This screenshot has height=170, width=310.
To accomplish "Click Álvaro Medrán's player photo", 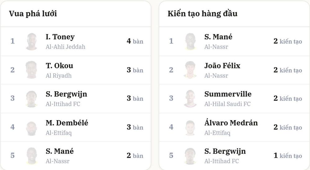I will point(190,127).
